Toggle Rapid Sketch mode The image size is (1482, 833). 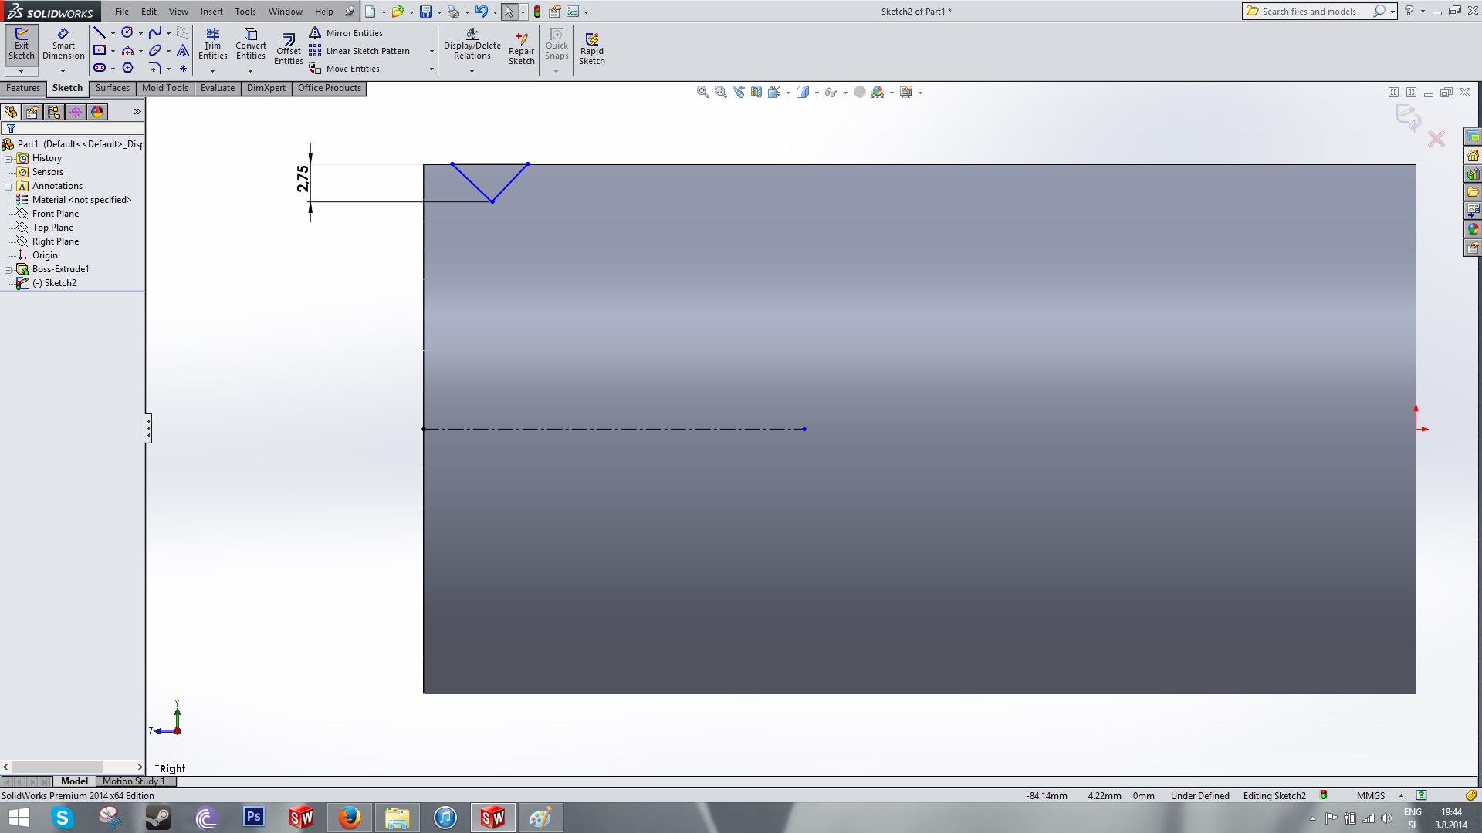coord(592,49)
